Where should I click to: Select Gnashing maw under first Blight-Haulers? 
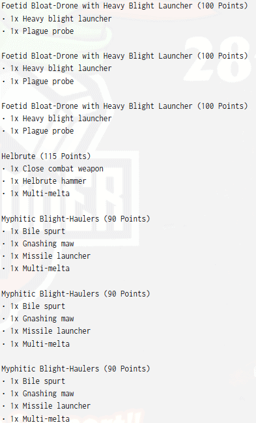pyautogui.click(x=38, y=244)
